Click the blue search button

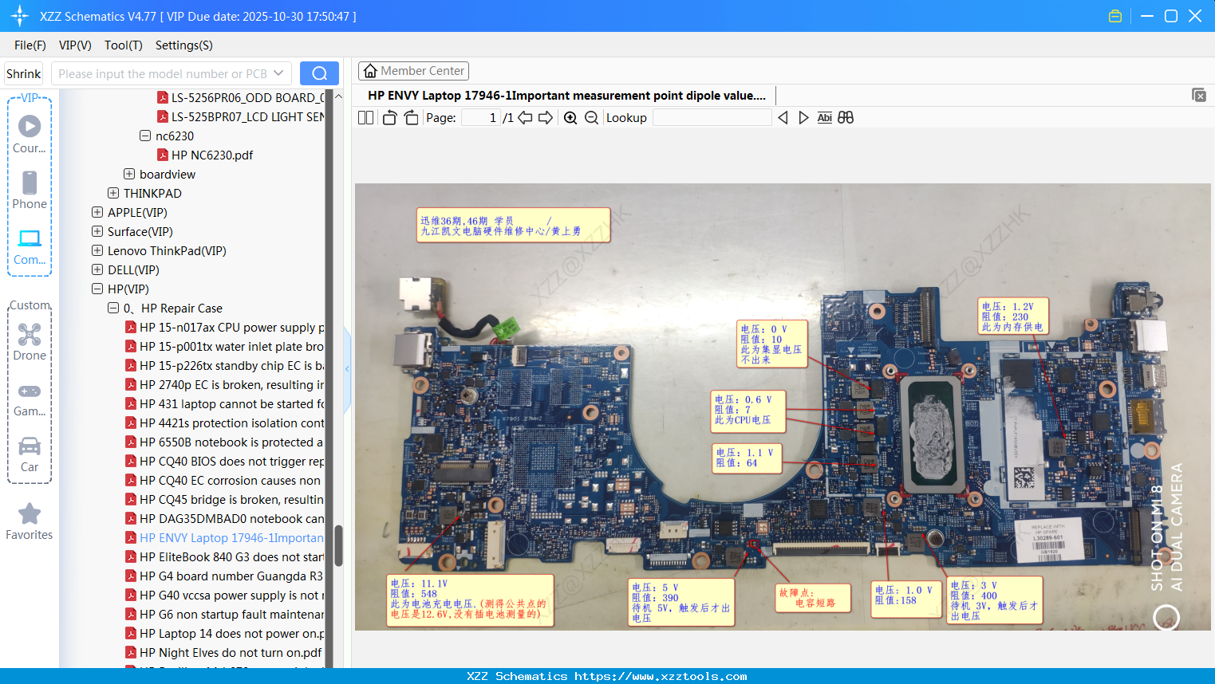[x=319, y=73]
